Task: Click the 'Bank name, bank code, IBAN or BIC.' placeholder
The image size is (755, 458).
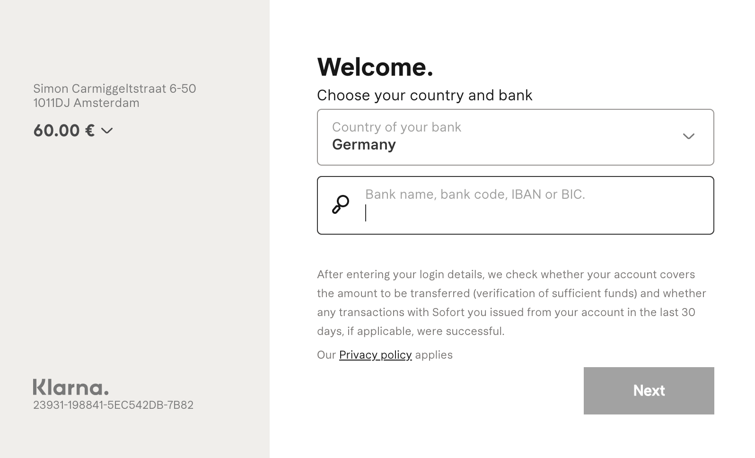Action: [x=475, y=194]
